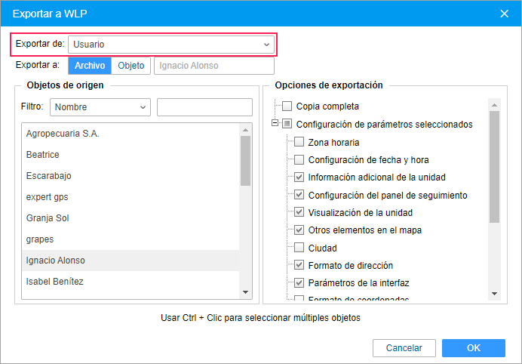
Task: Click the filter text input field
Action: tap(204, 107)
